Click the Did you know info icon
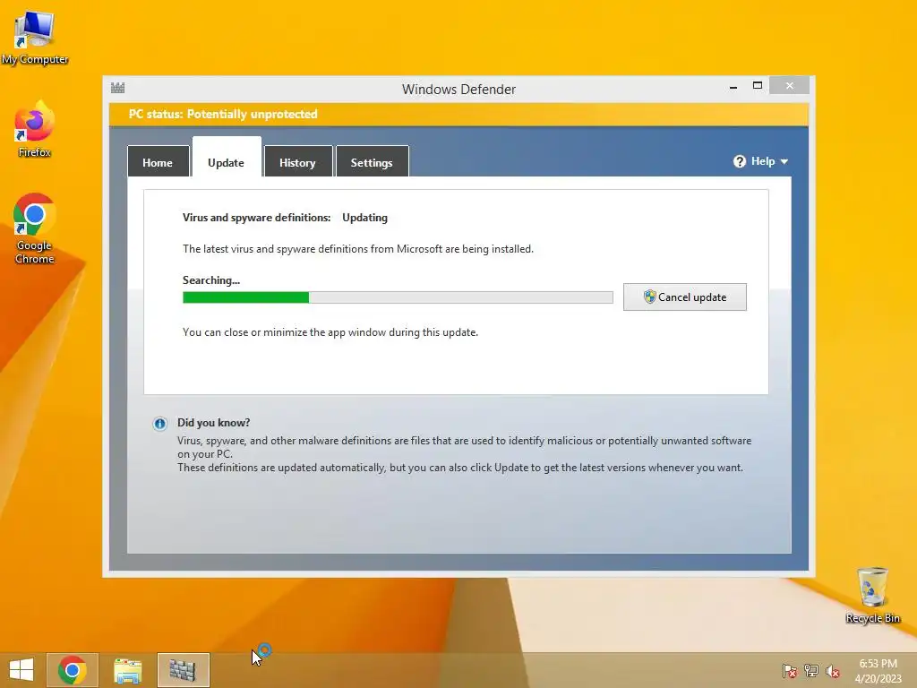 159,424
